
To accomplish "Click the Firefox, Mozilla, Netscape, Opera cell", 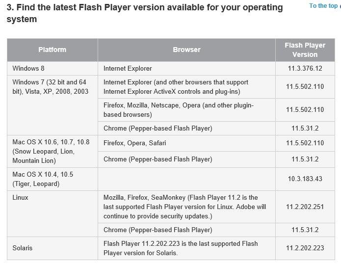I will pos(186,110).
